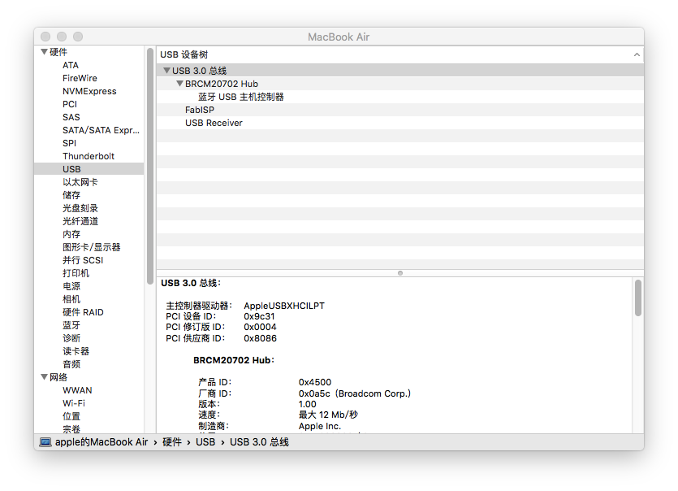The width and height of the screenshot is (678, 491).
Task: Click the USB 设备树 column sort arrow
Action: tap(637, 54)
